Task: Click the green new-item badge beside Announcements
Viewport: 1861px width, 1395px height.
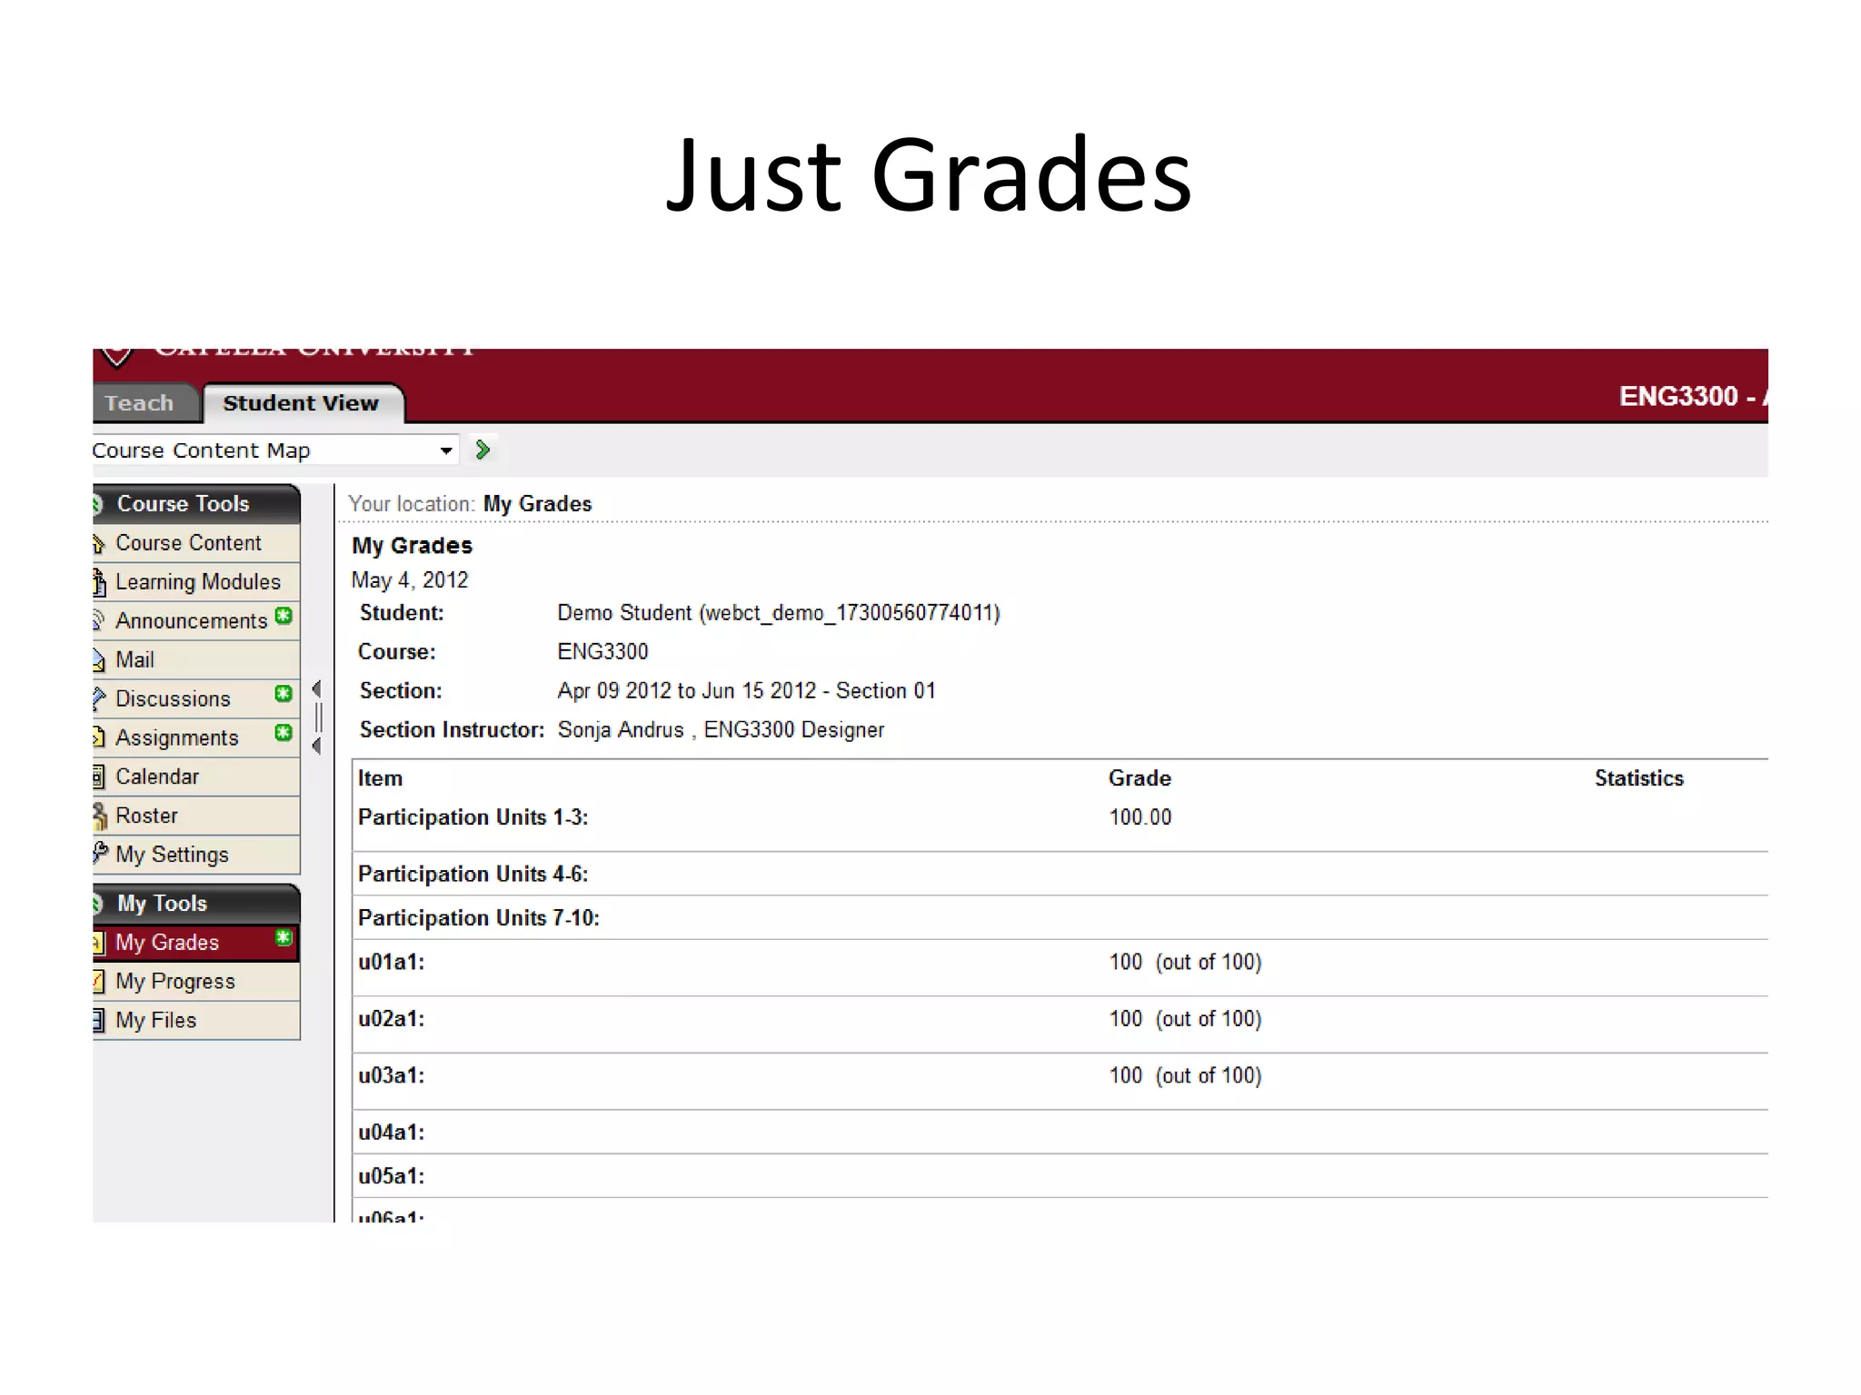Action: coord(284,616)
